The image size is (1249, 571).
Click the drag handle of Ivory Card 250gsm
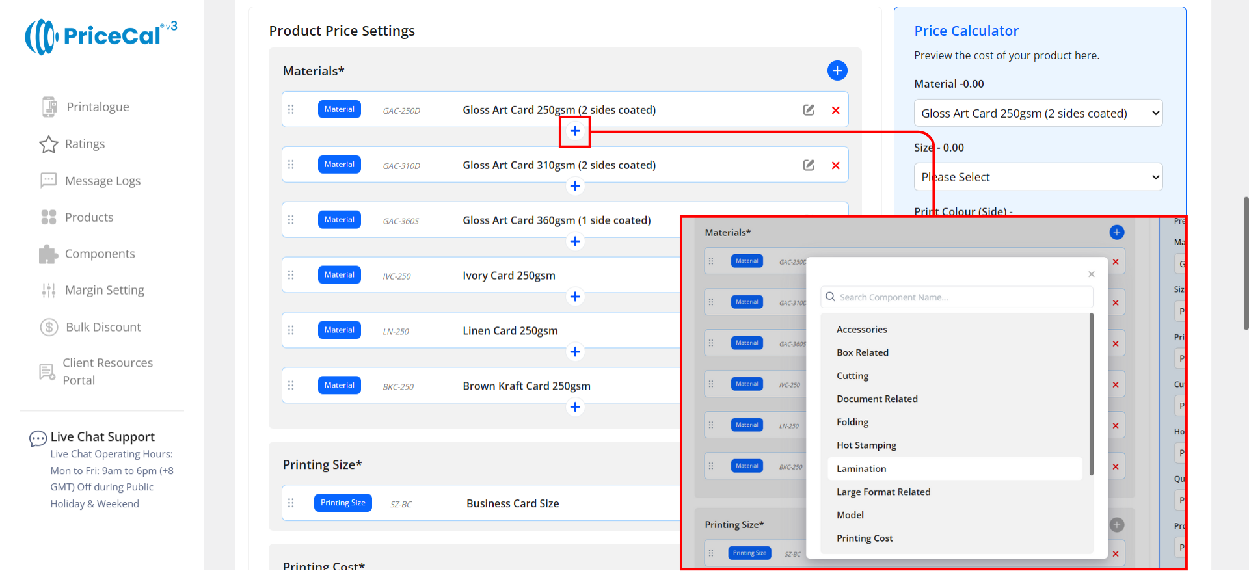[x=291, y=275]
